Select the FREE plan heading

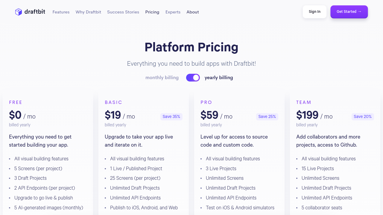[16, 102]
